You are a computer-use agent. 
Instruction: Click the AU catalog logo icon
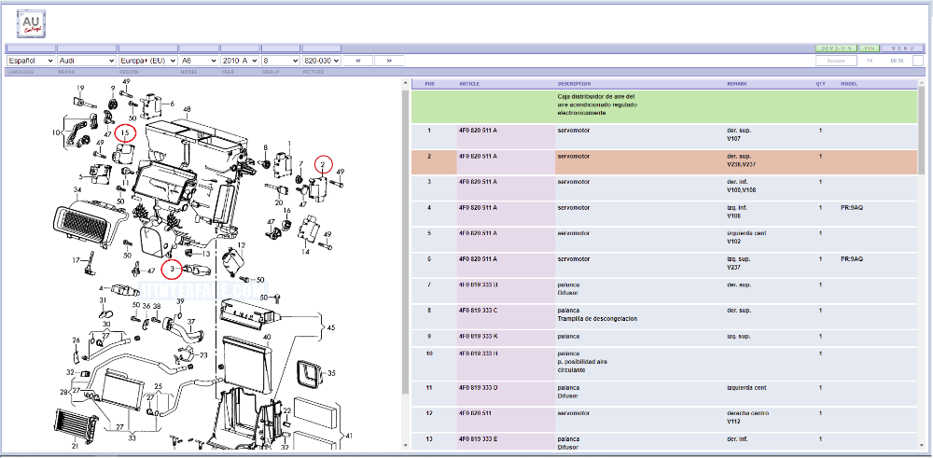(31, 24)
